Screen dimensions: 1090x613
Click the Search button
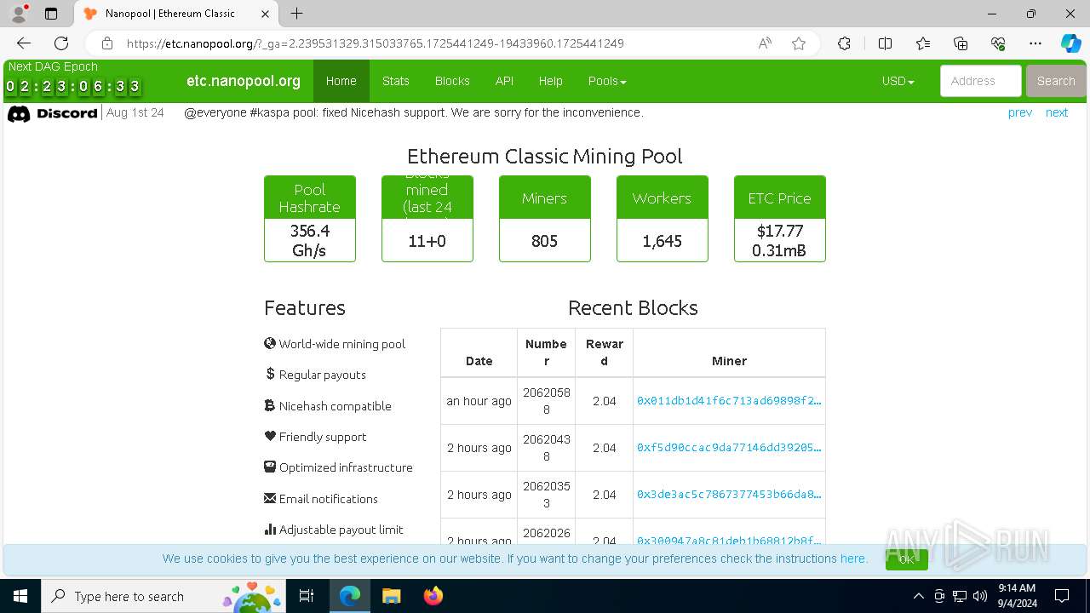pos(1056,81)
